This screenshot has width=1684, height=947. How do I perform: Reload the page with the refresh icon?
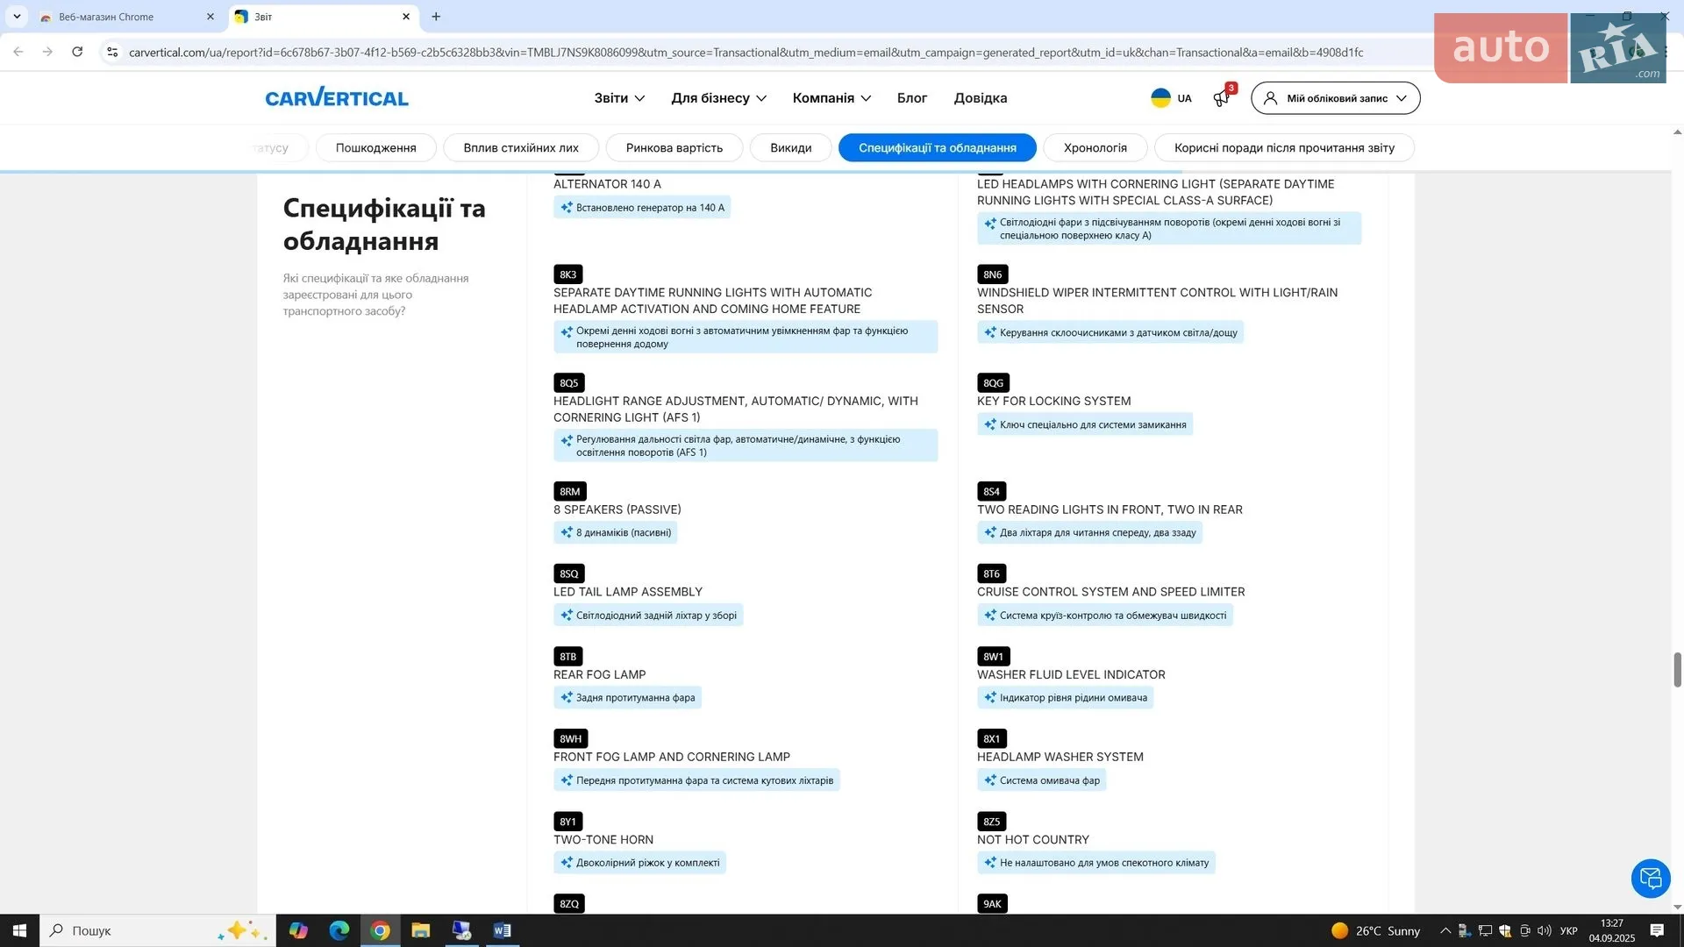click(77, 52)
